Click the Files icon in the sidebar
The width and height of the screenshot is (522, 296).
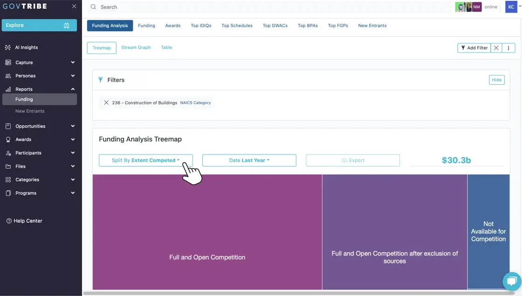7,166
